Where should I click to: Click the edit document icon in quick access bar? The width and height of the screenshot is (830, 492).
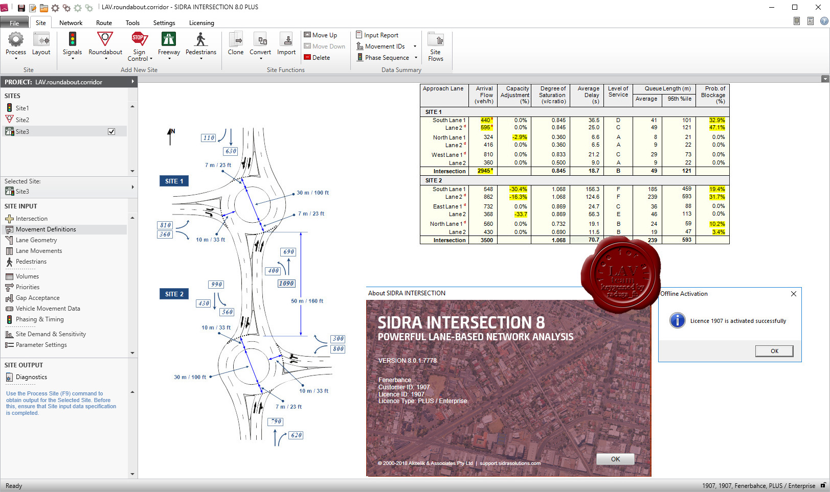click(x=33, y=8)
